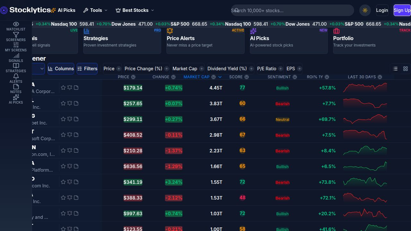The image size is (411, 231).
Task: Toggle light mode with the sun icon
Action: [365, 10]
